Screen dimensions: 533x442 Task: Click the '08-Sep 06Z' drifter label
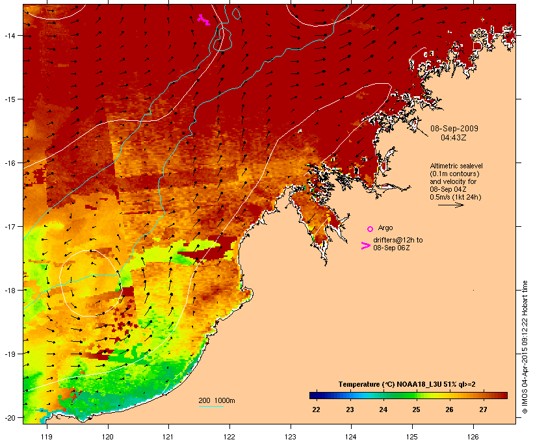tap(391, 248)
